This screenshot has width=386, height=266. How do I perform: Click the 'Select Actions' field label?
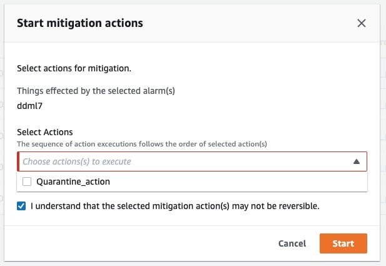tap(45, 133)
